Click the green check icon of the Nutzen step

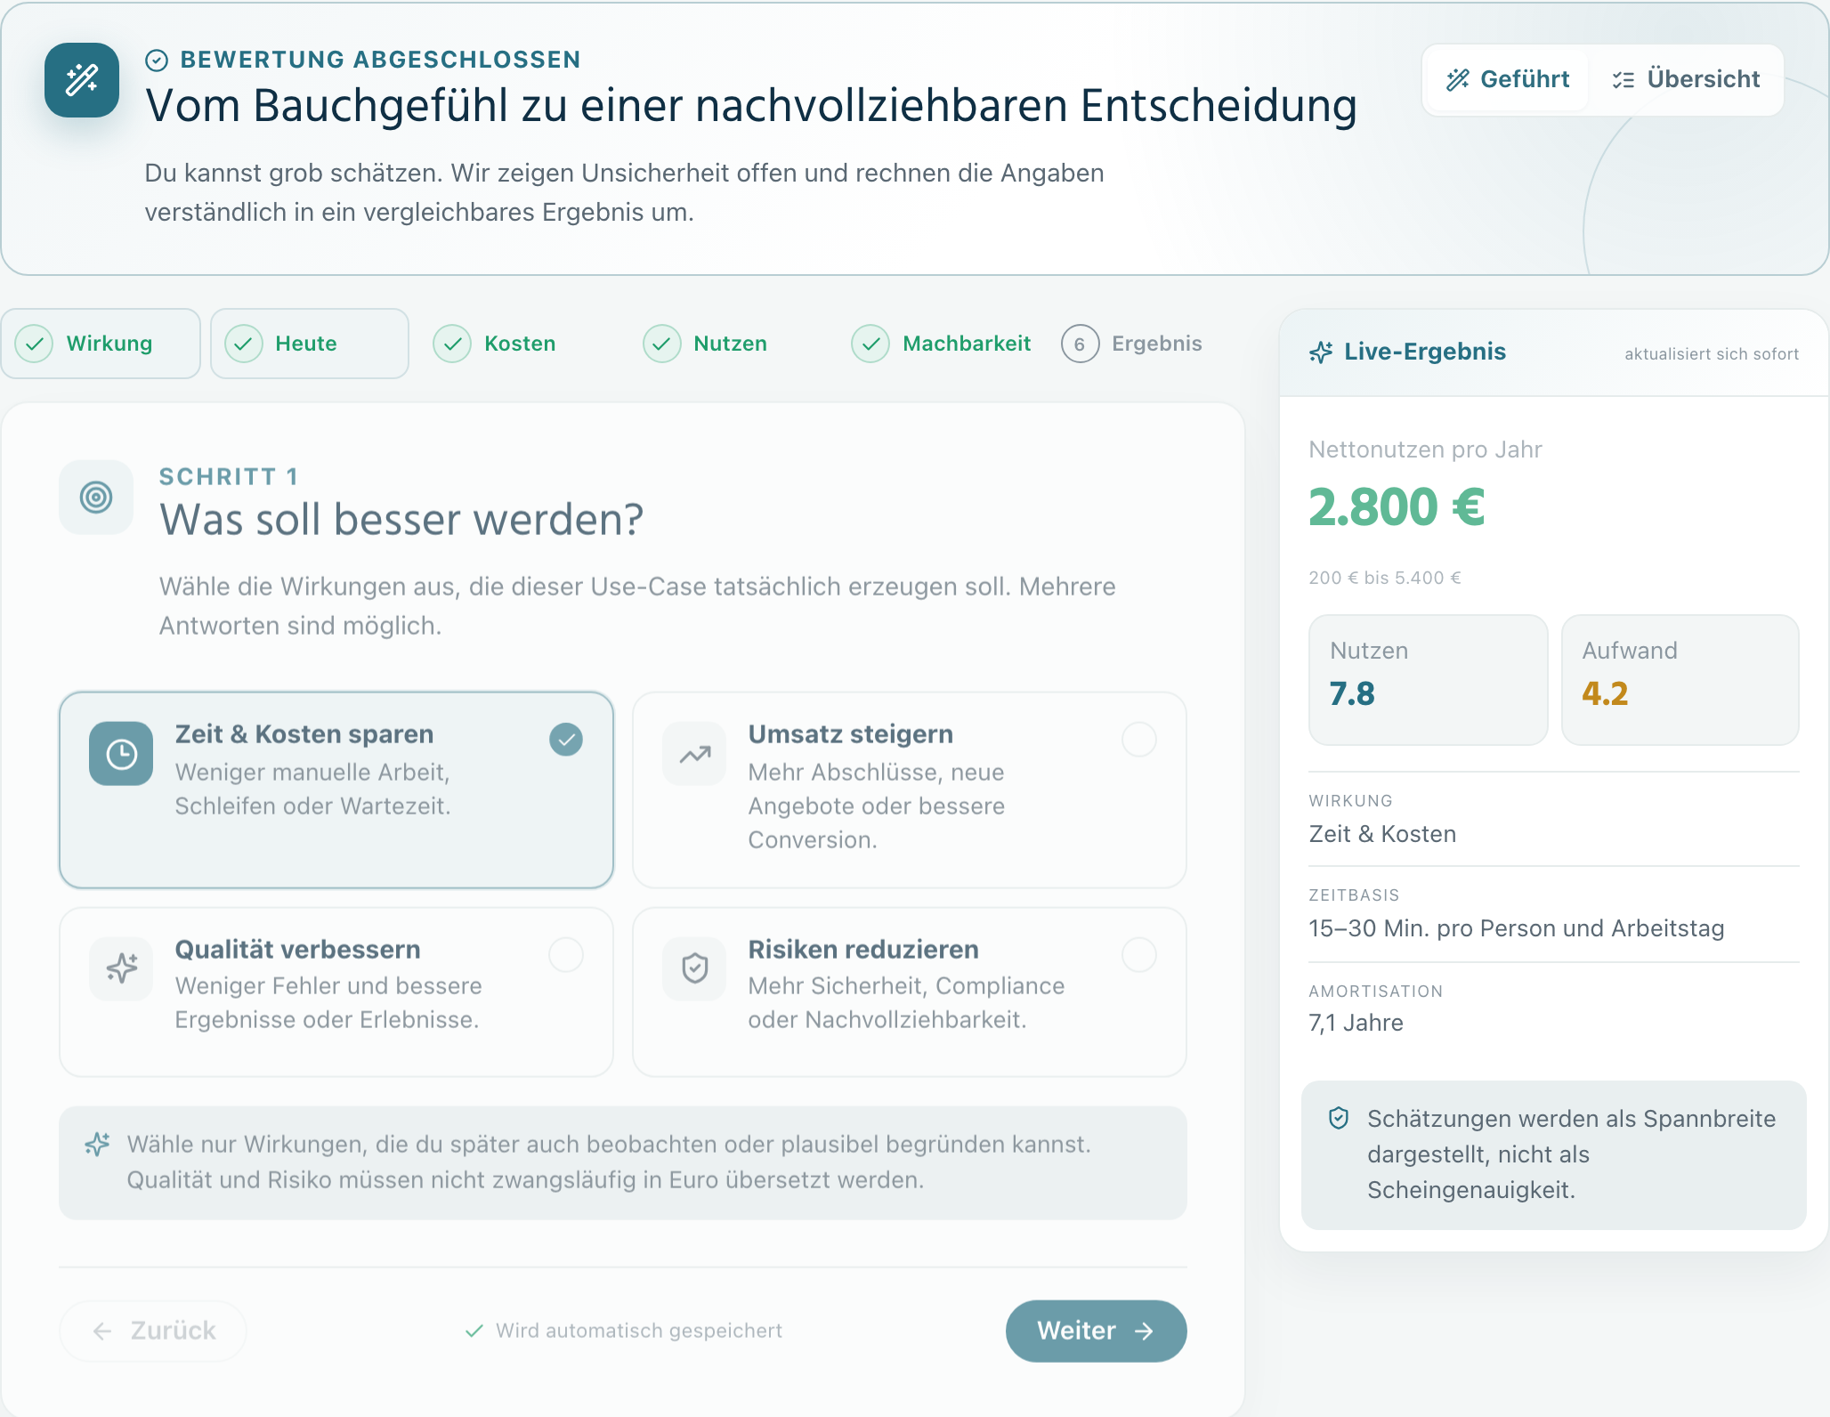tap(661, 344)
